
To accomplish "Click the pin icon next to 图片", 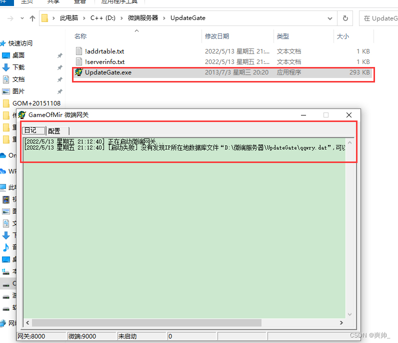I will (60, 91).
